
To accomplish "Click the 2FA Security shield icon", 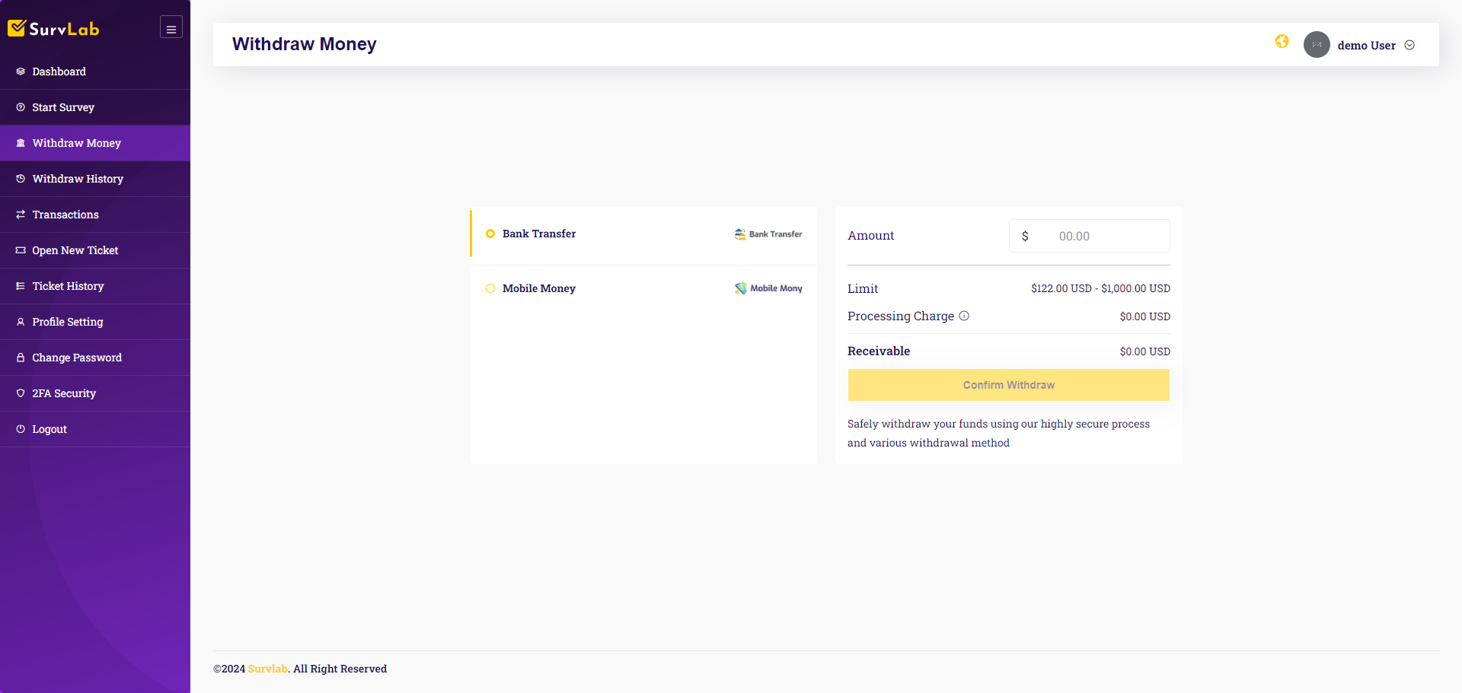I will 21,393.
